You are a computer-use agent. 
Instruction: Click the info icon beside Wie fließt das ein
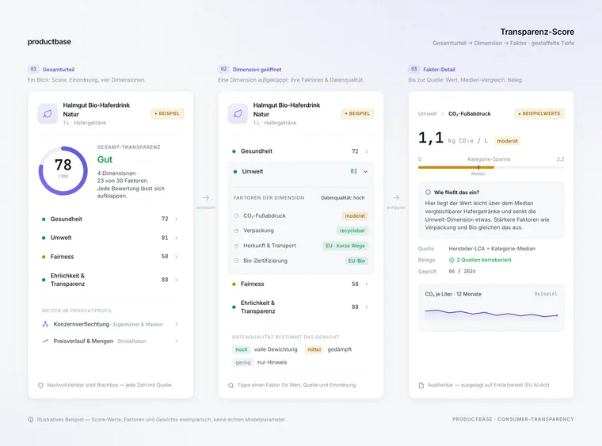pyautogui.click(x=428, y=193)
